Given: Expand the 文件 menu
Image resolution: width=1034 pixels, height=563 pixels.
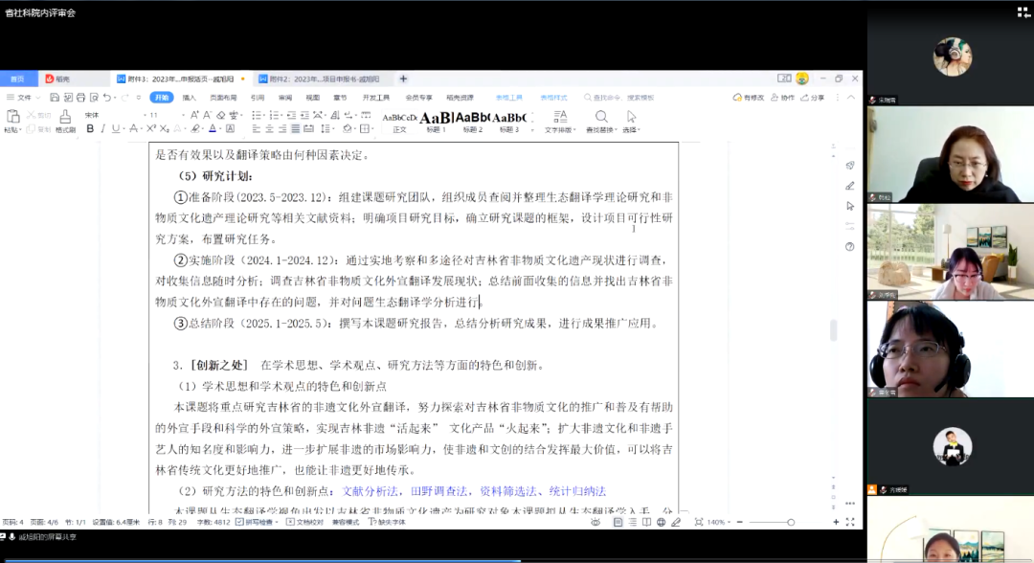Looking at the screenshot, I should pos(23,98).
